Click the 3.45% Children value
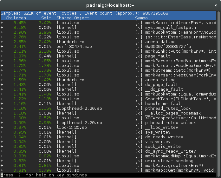 pos(20,23)
